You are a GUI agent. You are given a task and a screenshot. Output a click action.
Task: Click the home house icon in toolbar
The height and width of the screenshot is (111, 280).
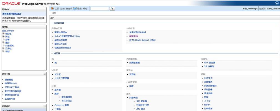coord(52,8)
